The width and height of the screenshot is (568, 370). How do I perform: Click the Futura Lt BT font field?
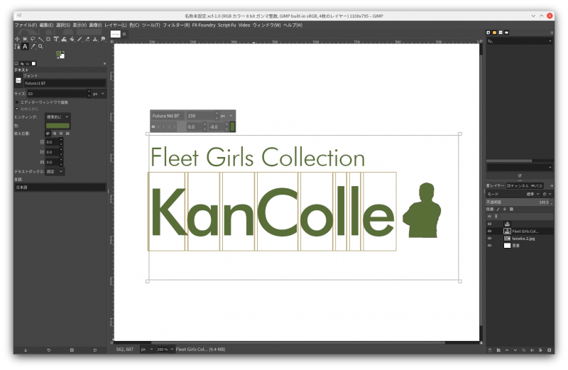point(65,83)
